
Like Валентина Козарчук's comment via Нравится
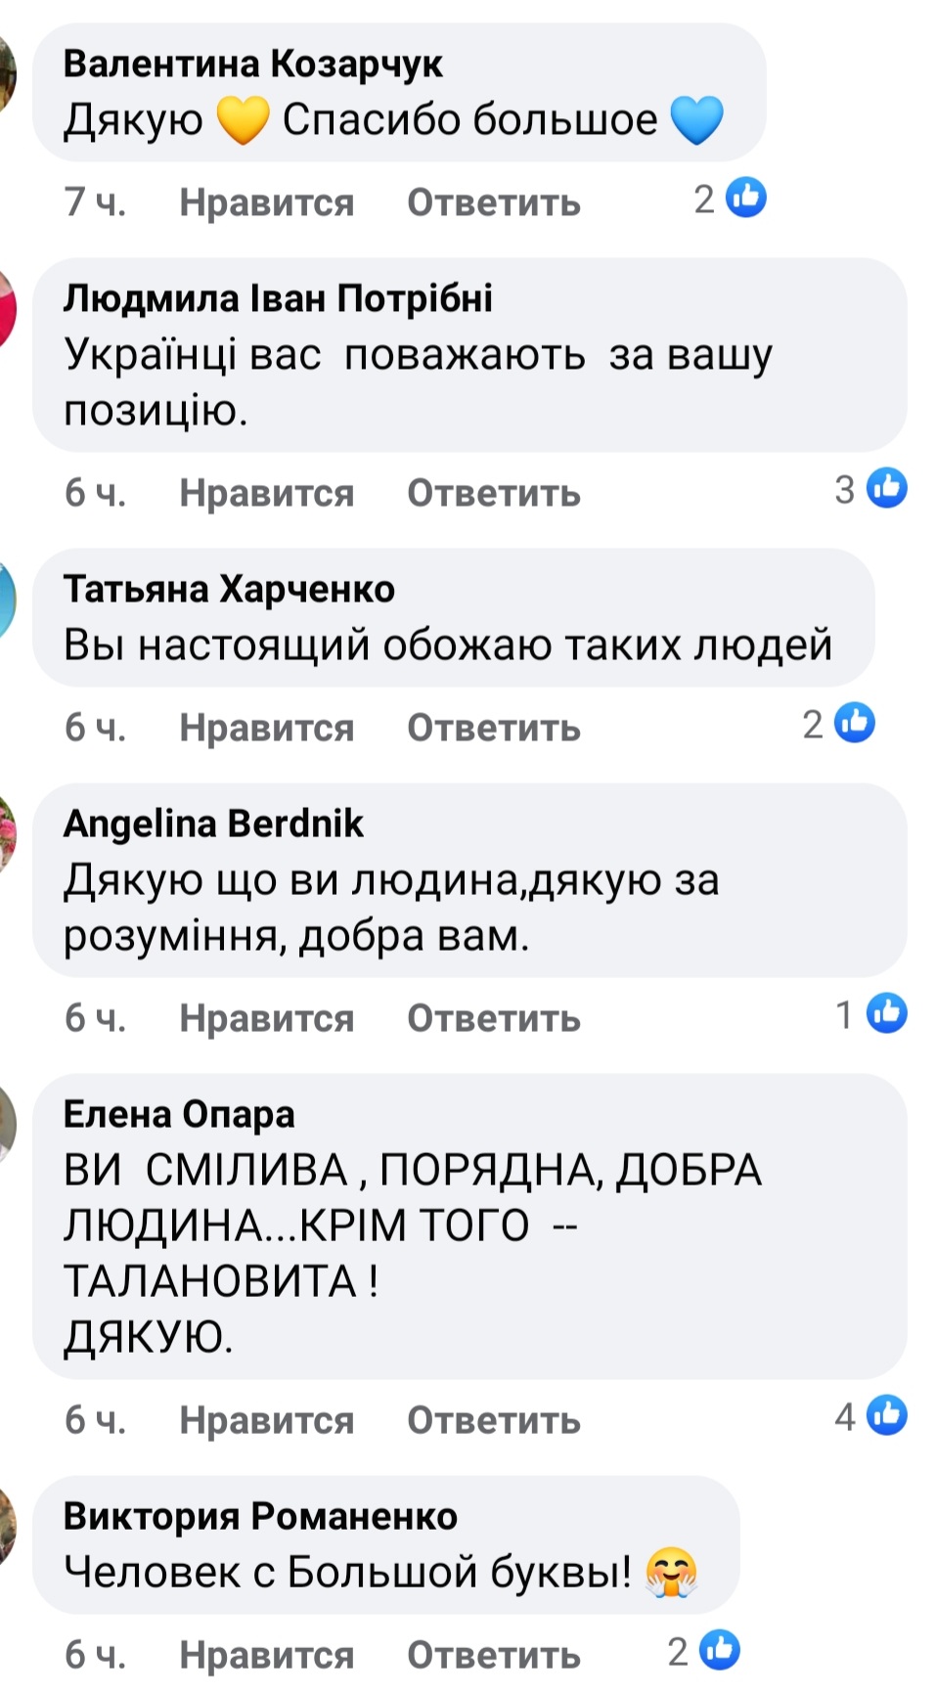(x=266, y=202)
